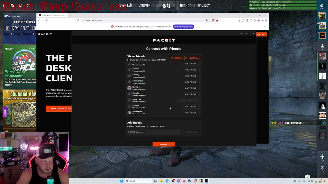View Ibi_Majga's steam profile
This screenshot has height=184, width=328.
tap(139, 89)
